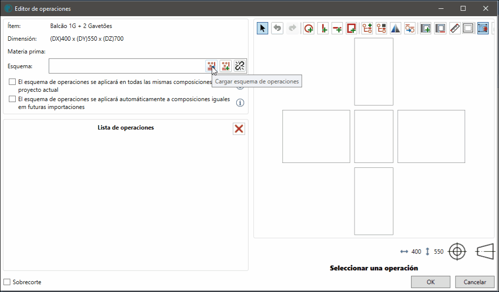Add a horizontal line operation

337,28
